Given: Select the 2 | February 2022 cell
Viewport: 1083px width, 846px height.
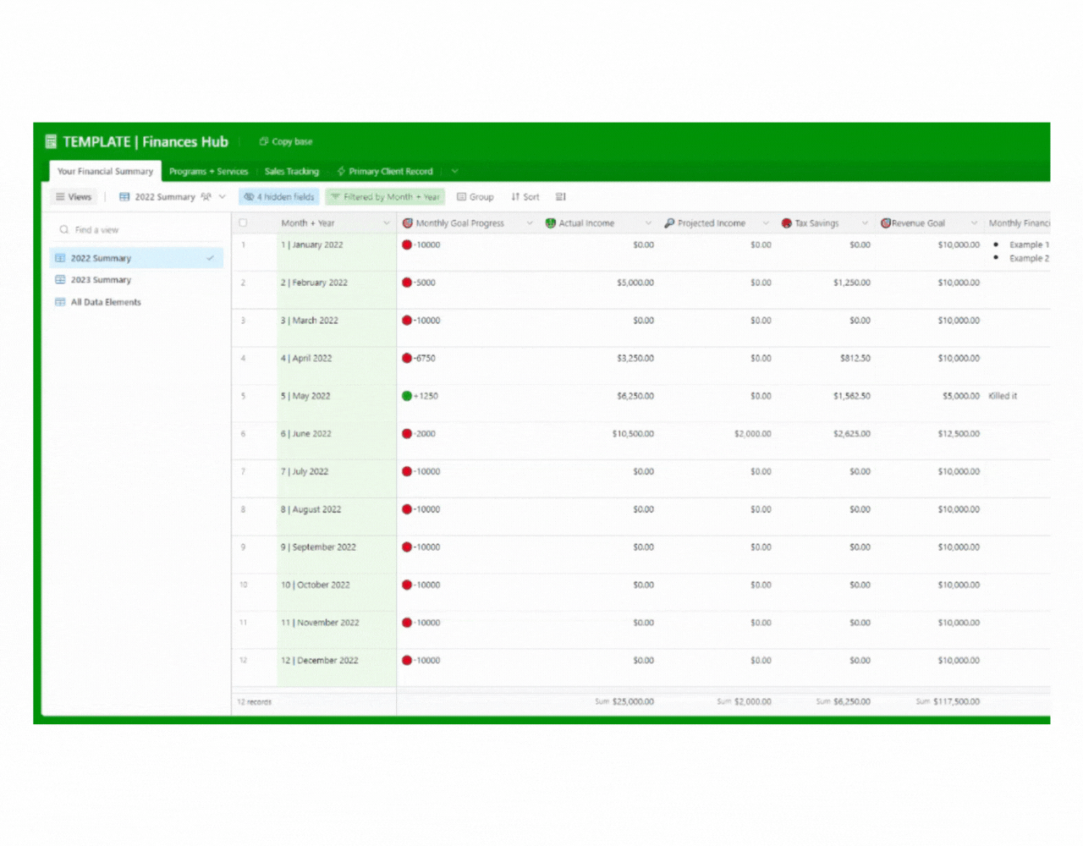Looking at the screenshot, I should pyautogui.click(x=337, y=290).
